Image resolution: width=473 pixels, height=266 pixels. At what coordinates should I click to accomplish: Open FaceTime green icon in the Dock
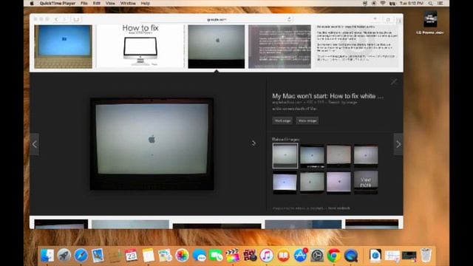pyautogui.click(x=216, y=256)
